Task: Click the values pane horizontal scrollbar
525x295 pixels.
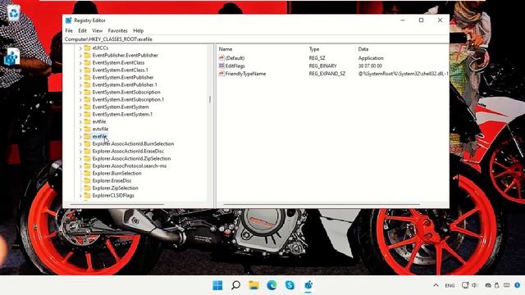Action: [x=322, y=204]
